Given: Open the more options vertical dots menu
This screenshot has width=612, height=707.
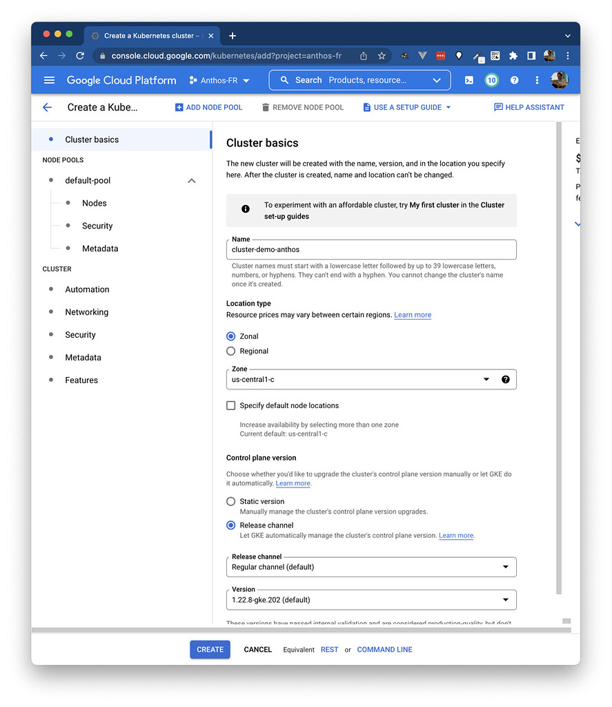Looking at the screenshot, I should (x=537, y=80).
